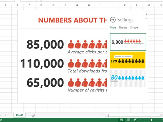This screenshot has width=163, height=122.
Task: Open the Theme tab in Settings
Action: [x=123, y=28]
